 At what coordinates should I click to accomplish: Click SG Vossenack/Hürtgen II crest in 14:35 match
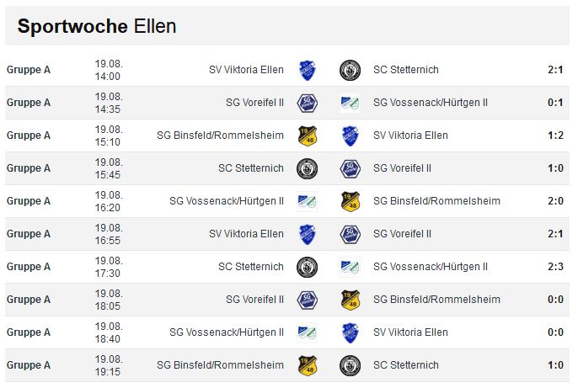[350, 103]
